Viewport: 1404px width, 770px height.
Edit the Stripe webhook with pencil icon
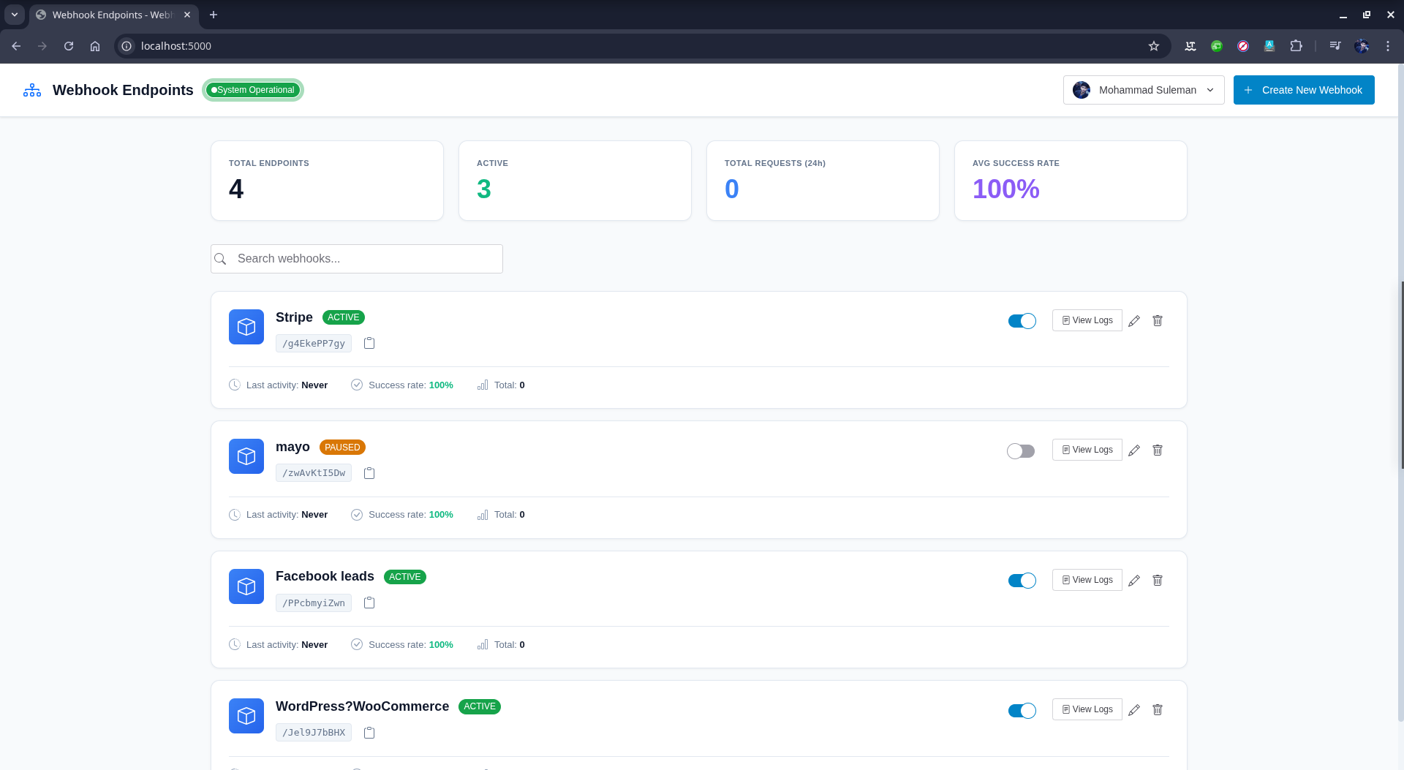(1134, 321)
